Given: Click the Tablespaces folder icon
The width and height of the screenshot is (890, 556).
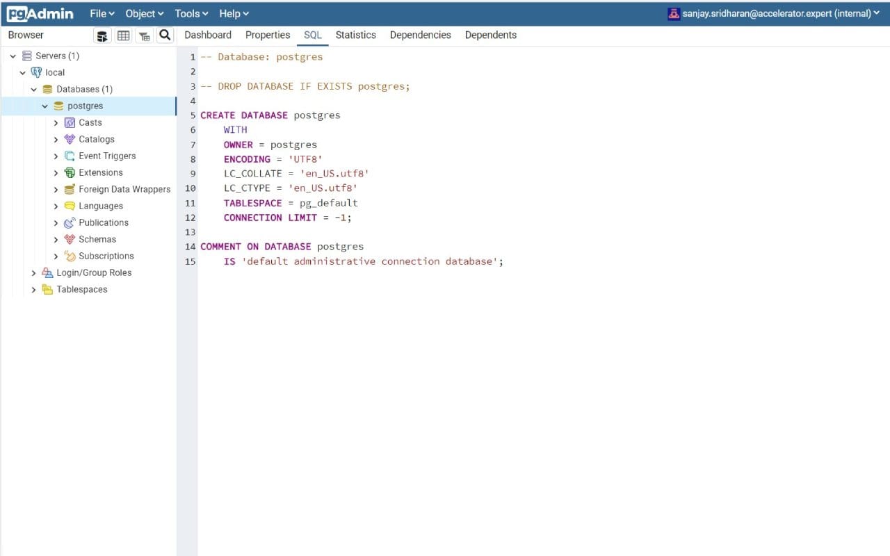Looking at the screenshot, I should pyautogui.click(x=47, y=289).
